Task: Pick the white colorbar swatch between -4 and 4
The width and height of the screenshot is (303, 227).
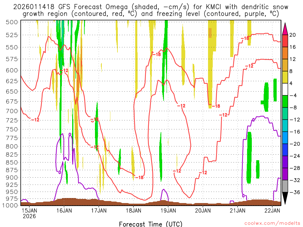Action: tap(285, 89)
